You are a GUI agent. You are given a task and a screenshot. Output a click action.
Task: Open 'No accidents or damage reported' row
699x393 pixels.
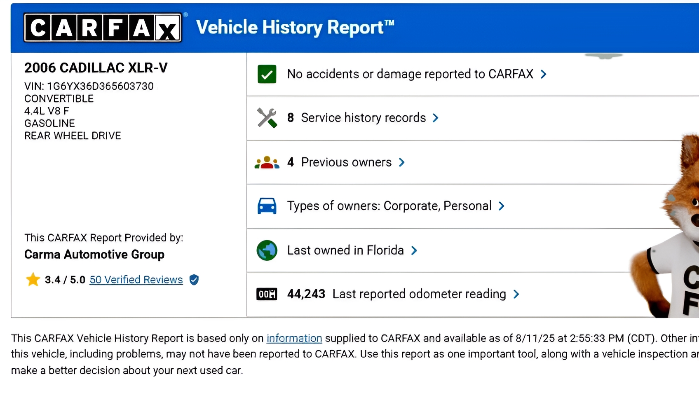point(410,74)
